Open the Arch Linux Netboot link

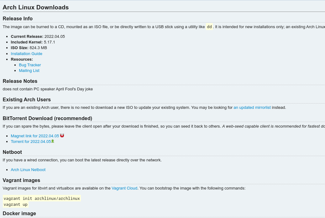coord(28,170)
